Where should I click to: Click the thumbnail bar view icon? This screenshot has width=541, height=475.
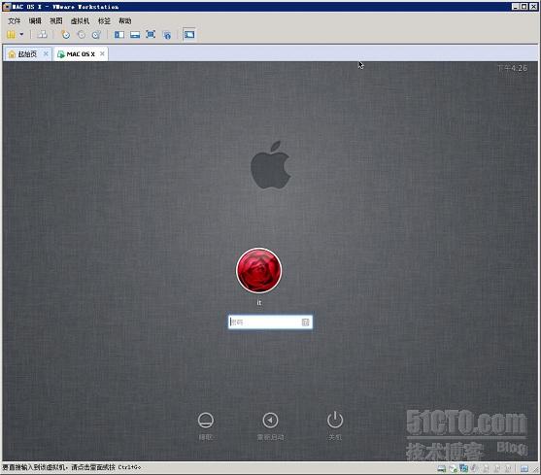click(x=135, y=35)
